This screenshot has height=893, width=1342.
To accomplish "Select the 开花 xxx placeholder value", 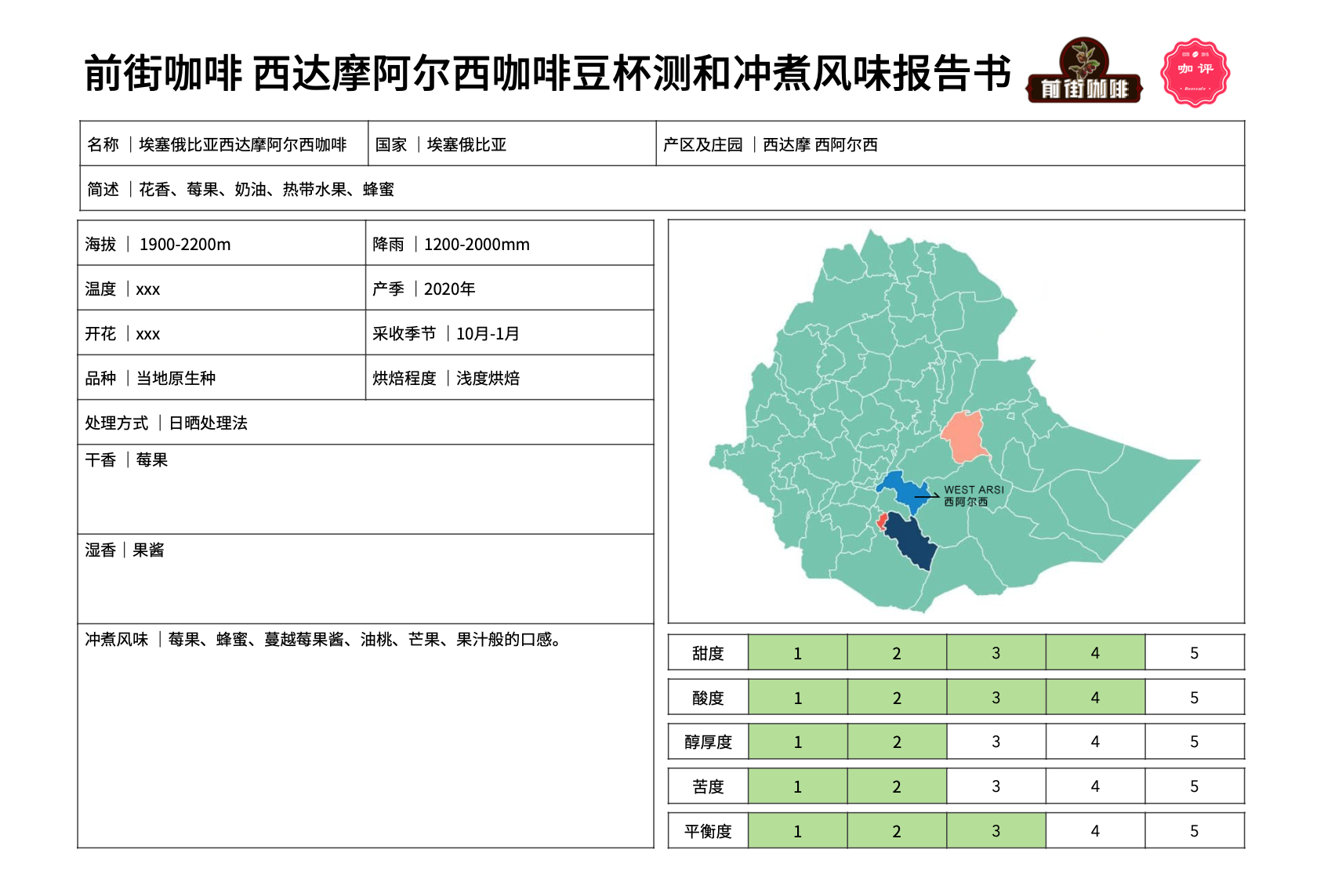I will click(x=147, y=334).
